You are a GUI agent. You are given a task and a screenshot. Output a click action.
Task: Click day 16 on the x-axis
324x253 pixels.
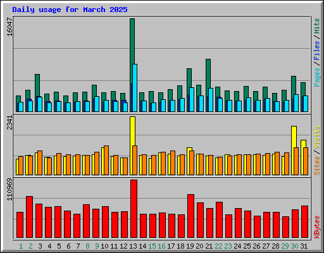tap(161, 246)
